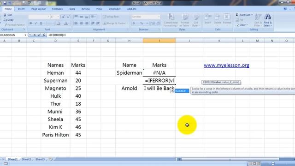Click Merge & Center

point(115,24)
